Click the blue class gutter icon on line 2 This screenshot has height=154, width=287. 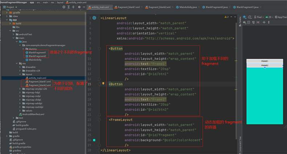(x=94, y=18)
